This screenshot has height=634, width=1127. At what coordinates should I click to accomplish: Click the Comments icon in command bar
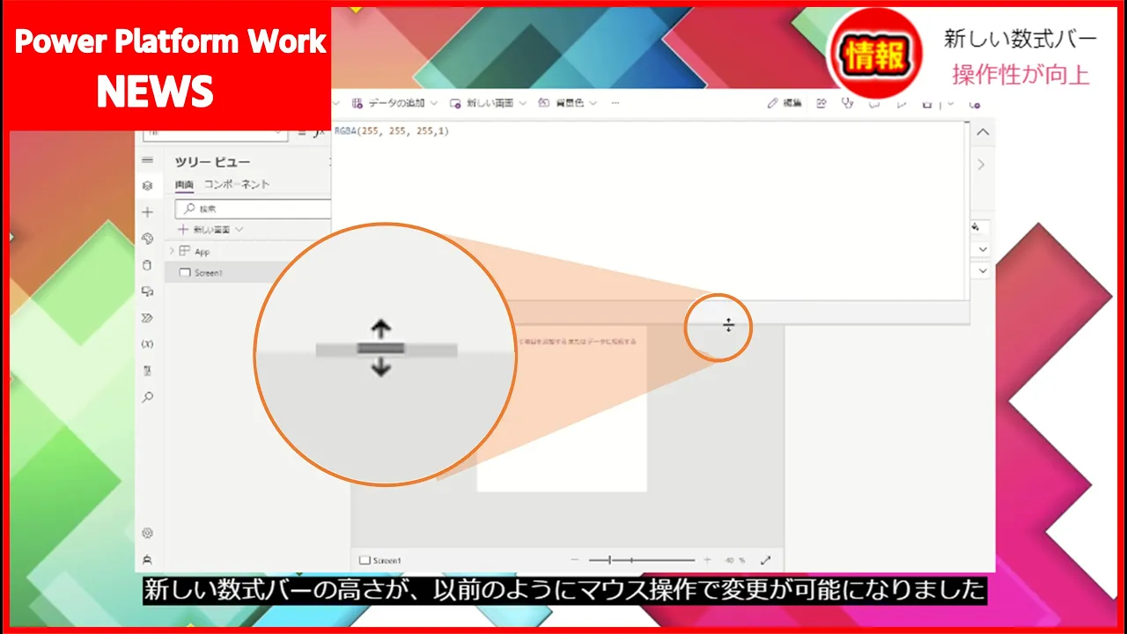pos(874,103)
